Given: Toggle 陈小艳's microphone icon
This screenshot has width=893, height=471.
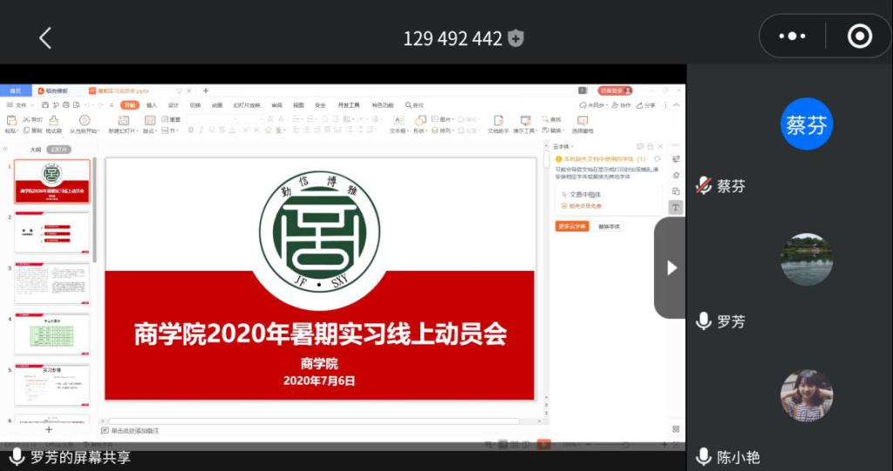Looking at the screenshot, I should pyautogui.click(x=704, y=457).
